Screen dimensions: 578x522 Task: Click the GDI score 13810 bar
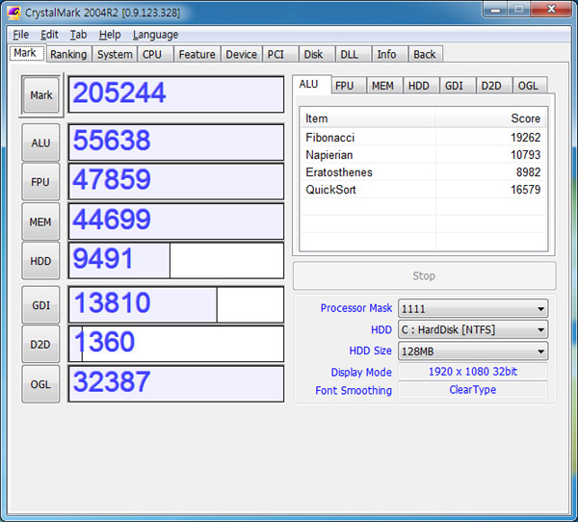point(176,304)
